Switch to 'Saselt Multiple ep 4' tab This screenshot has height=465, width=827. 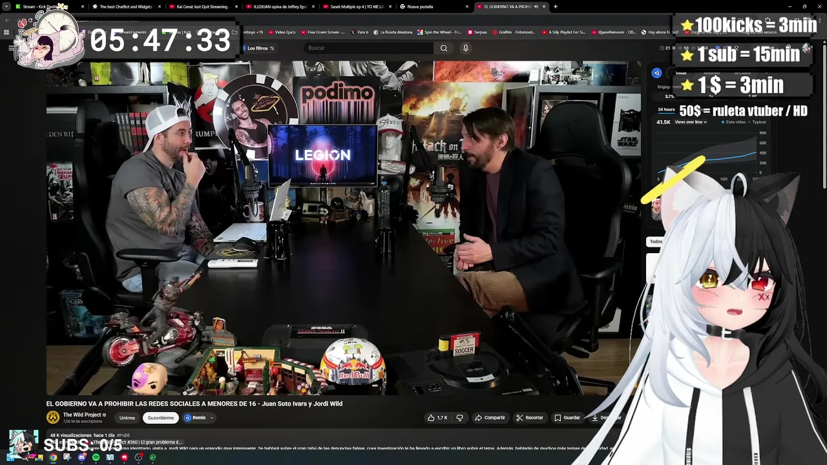[356, 6]
